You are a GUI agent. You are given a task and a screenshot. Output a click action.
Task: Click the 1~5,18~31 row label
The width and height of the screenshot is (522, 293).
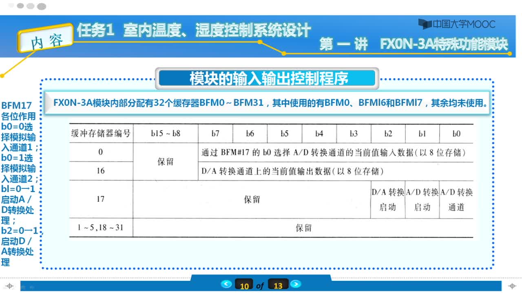100,227
